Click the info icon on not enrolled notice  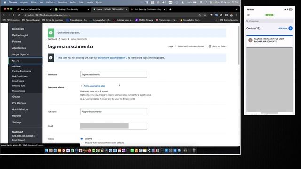(51, 58)
